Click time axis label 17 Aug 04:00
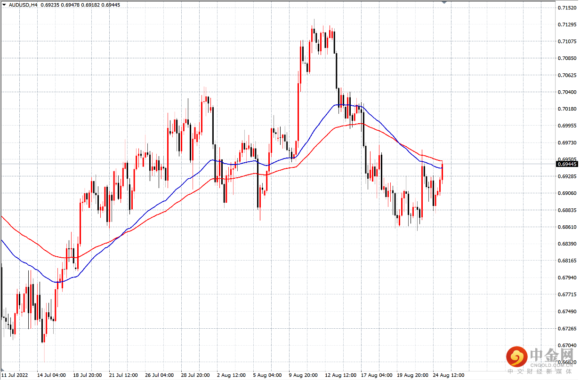The width and height of the screenshot is (580, 380). (377, 375)
